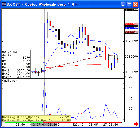This screenshot has height=128, width=140.
Task: Click the tall blue candle at 23:30
Action: [x=44, y=40]
